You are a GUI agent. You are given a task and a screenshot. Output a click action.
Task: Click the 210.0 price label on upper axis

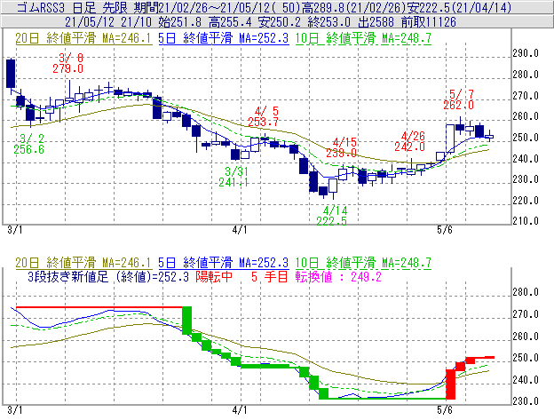[x=526, y=221]
